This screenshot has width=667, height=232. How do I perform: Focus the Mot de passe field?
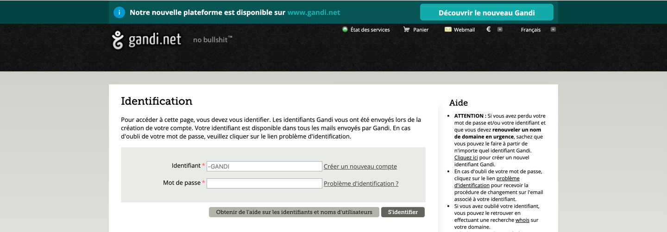coord(264,183)
